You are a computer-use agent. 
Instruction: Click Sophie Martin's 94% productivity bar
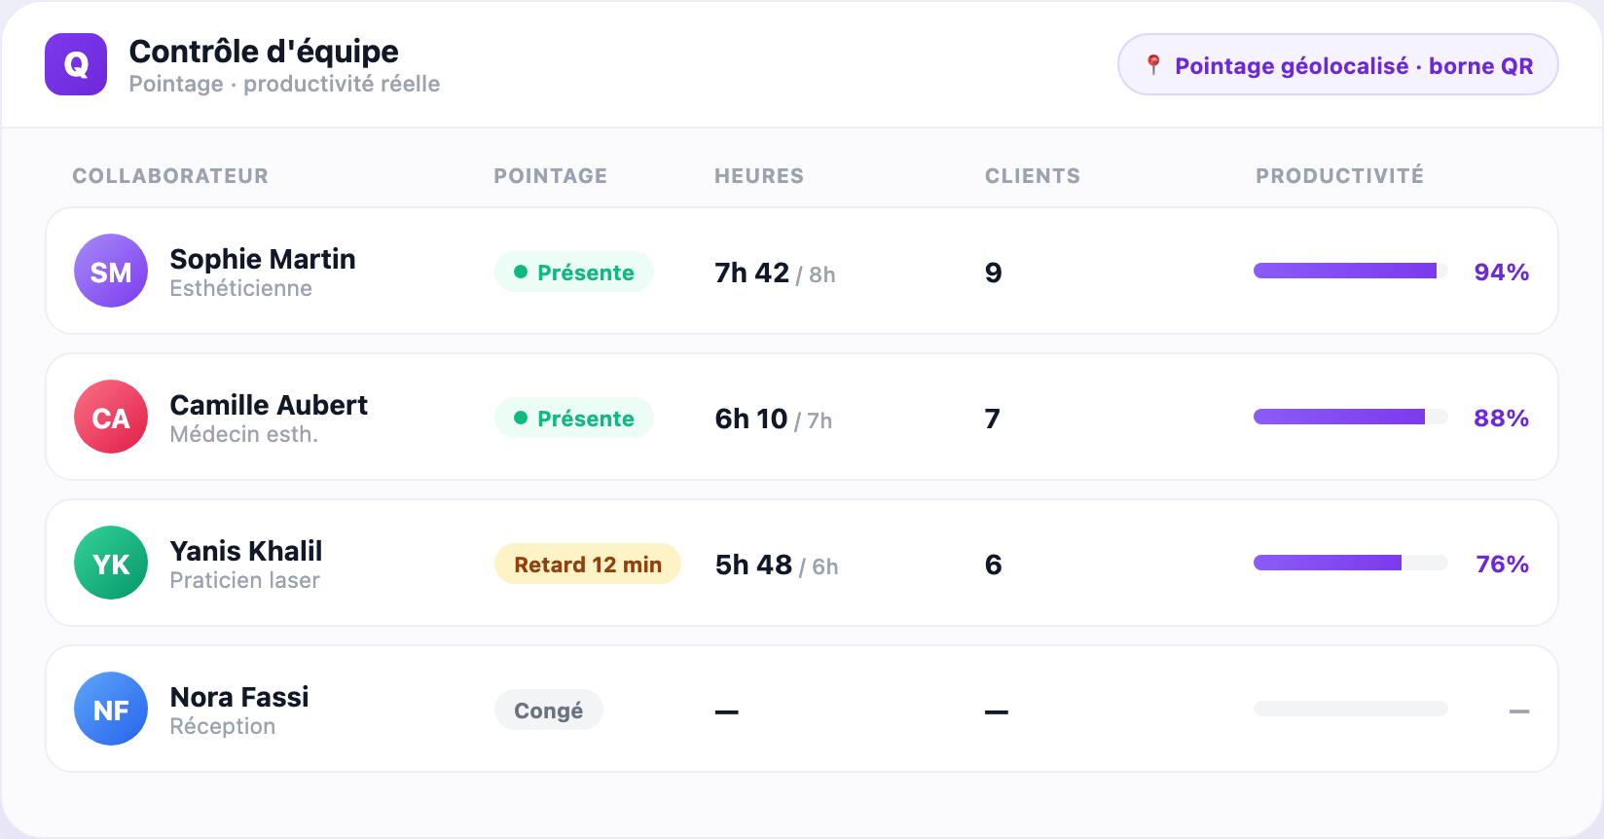click(x=1351, y=271)
